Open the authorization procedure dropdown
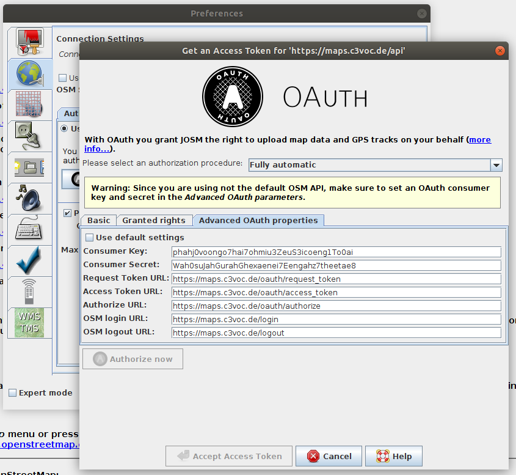Screen dimensions: 516x475 [x=496, y=165]
